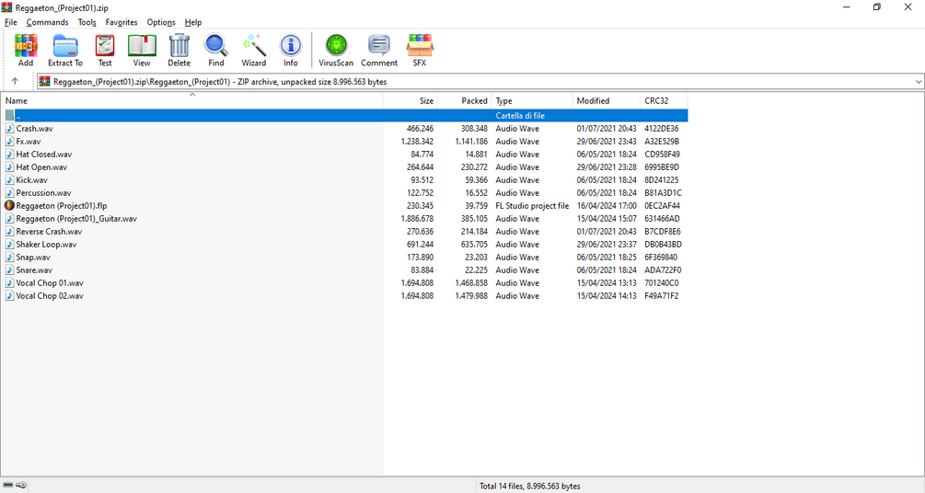This screenshot has height=493, width=925.
Task: Click the Add toolbar icon
Action: pos(26,50)
